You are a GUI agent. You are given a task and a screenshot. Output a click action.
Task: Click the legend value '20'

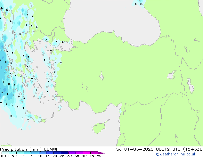pyautogui.click(x=55, y=156)
